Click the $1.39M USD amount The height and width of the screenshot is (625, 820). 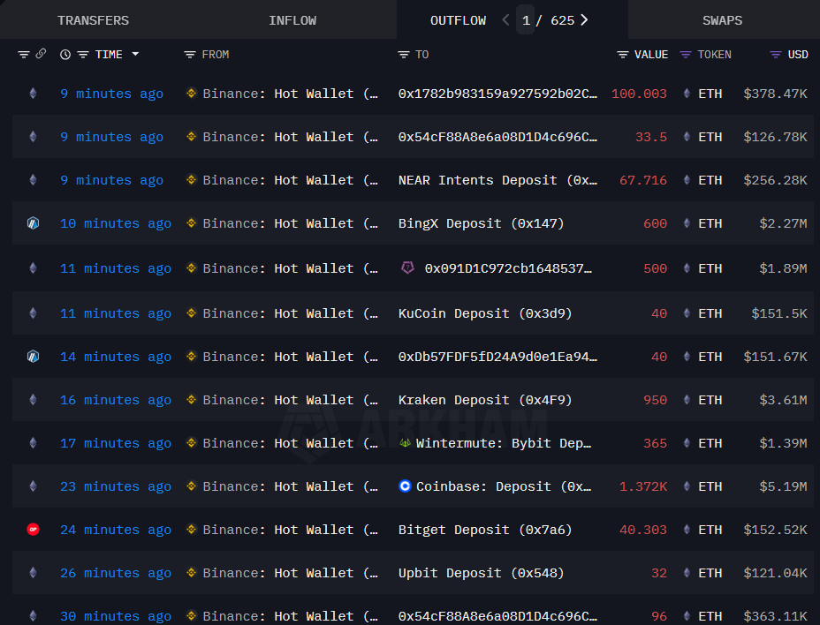tap(783, 443)
